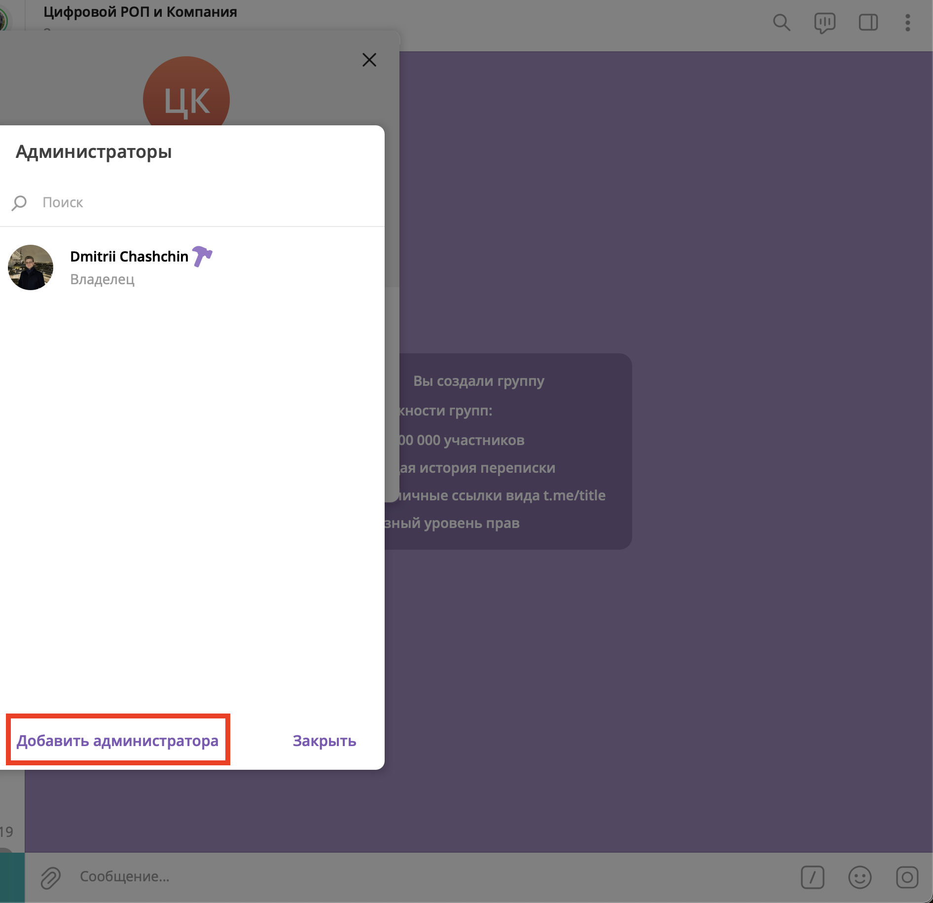Screen dimensions: 933x903
Task: Open the three-dot more options menu
Action: (x=907, y=23)
